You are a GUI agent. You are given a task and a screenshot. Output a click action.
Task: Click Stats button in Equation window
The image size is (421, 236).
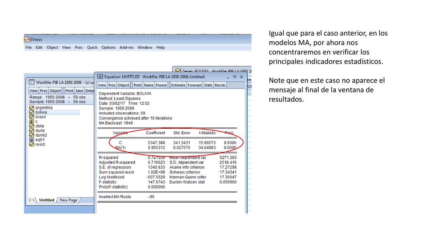click(x=208, y=85)
